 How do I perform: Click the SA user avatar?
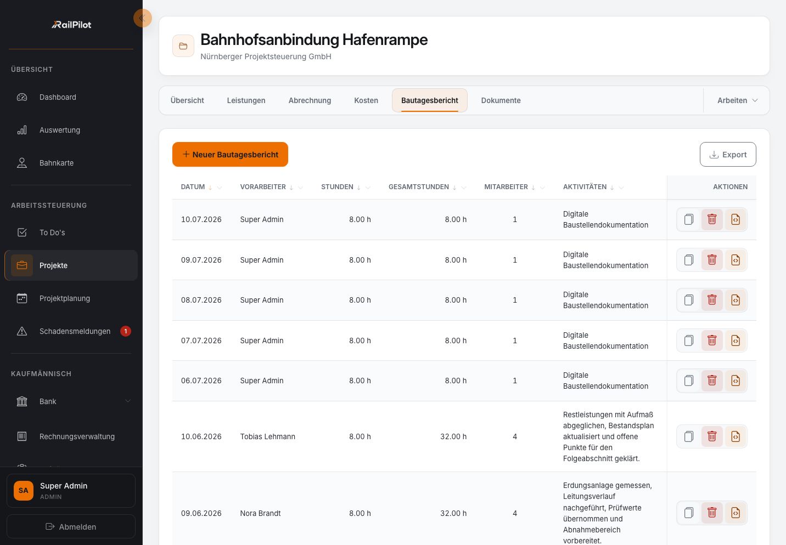pyautogui.click(x=24, y=490)
